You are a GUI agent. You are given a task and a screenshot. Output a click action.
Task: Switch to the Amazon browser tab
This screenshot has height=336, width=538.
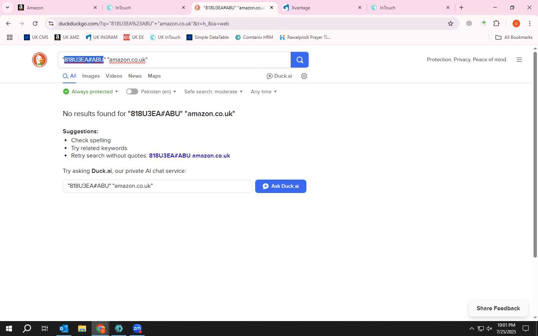tap(58, 7)
